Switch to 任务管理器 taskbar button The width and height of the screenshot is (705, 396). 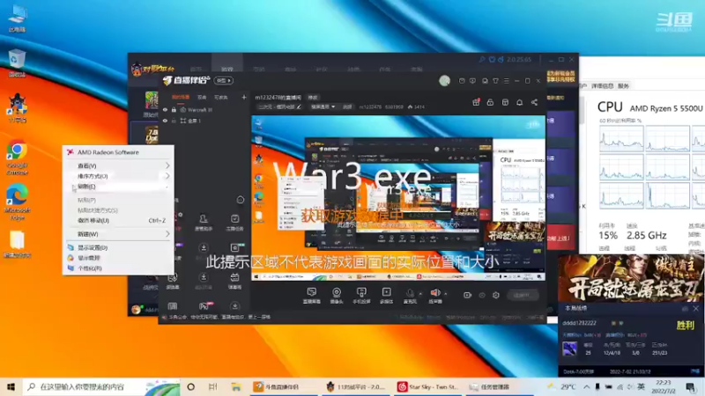click(501, 386)
